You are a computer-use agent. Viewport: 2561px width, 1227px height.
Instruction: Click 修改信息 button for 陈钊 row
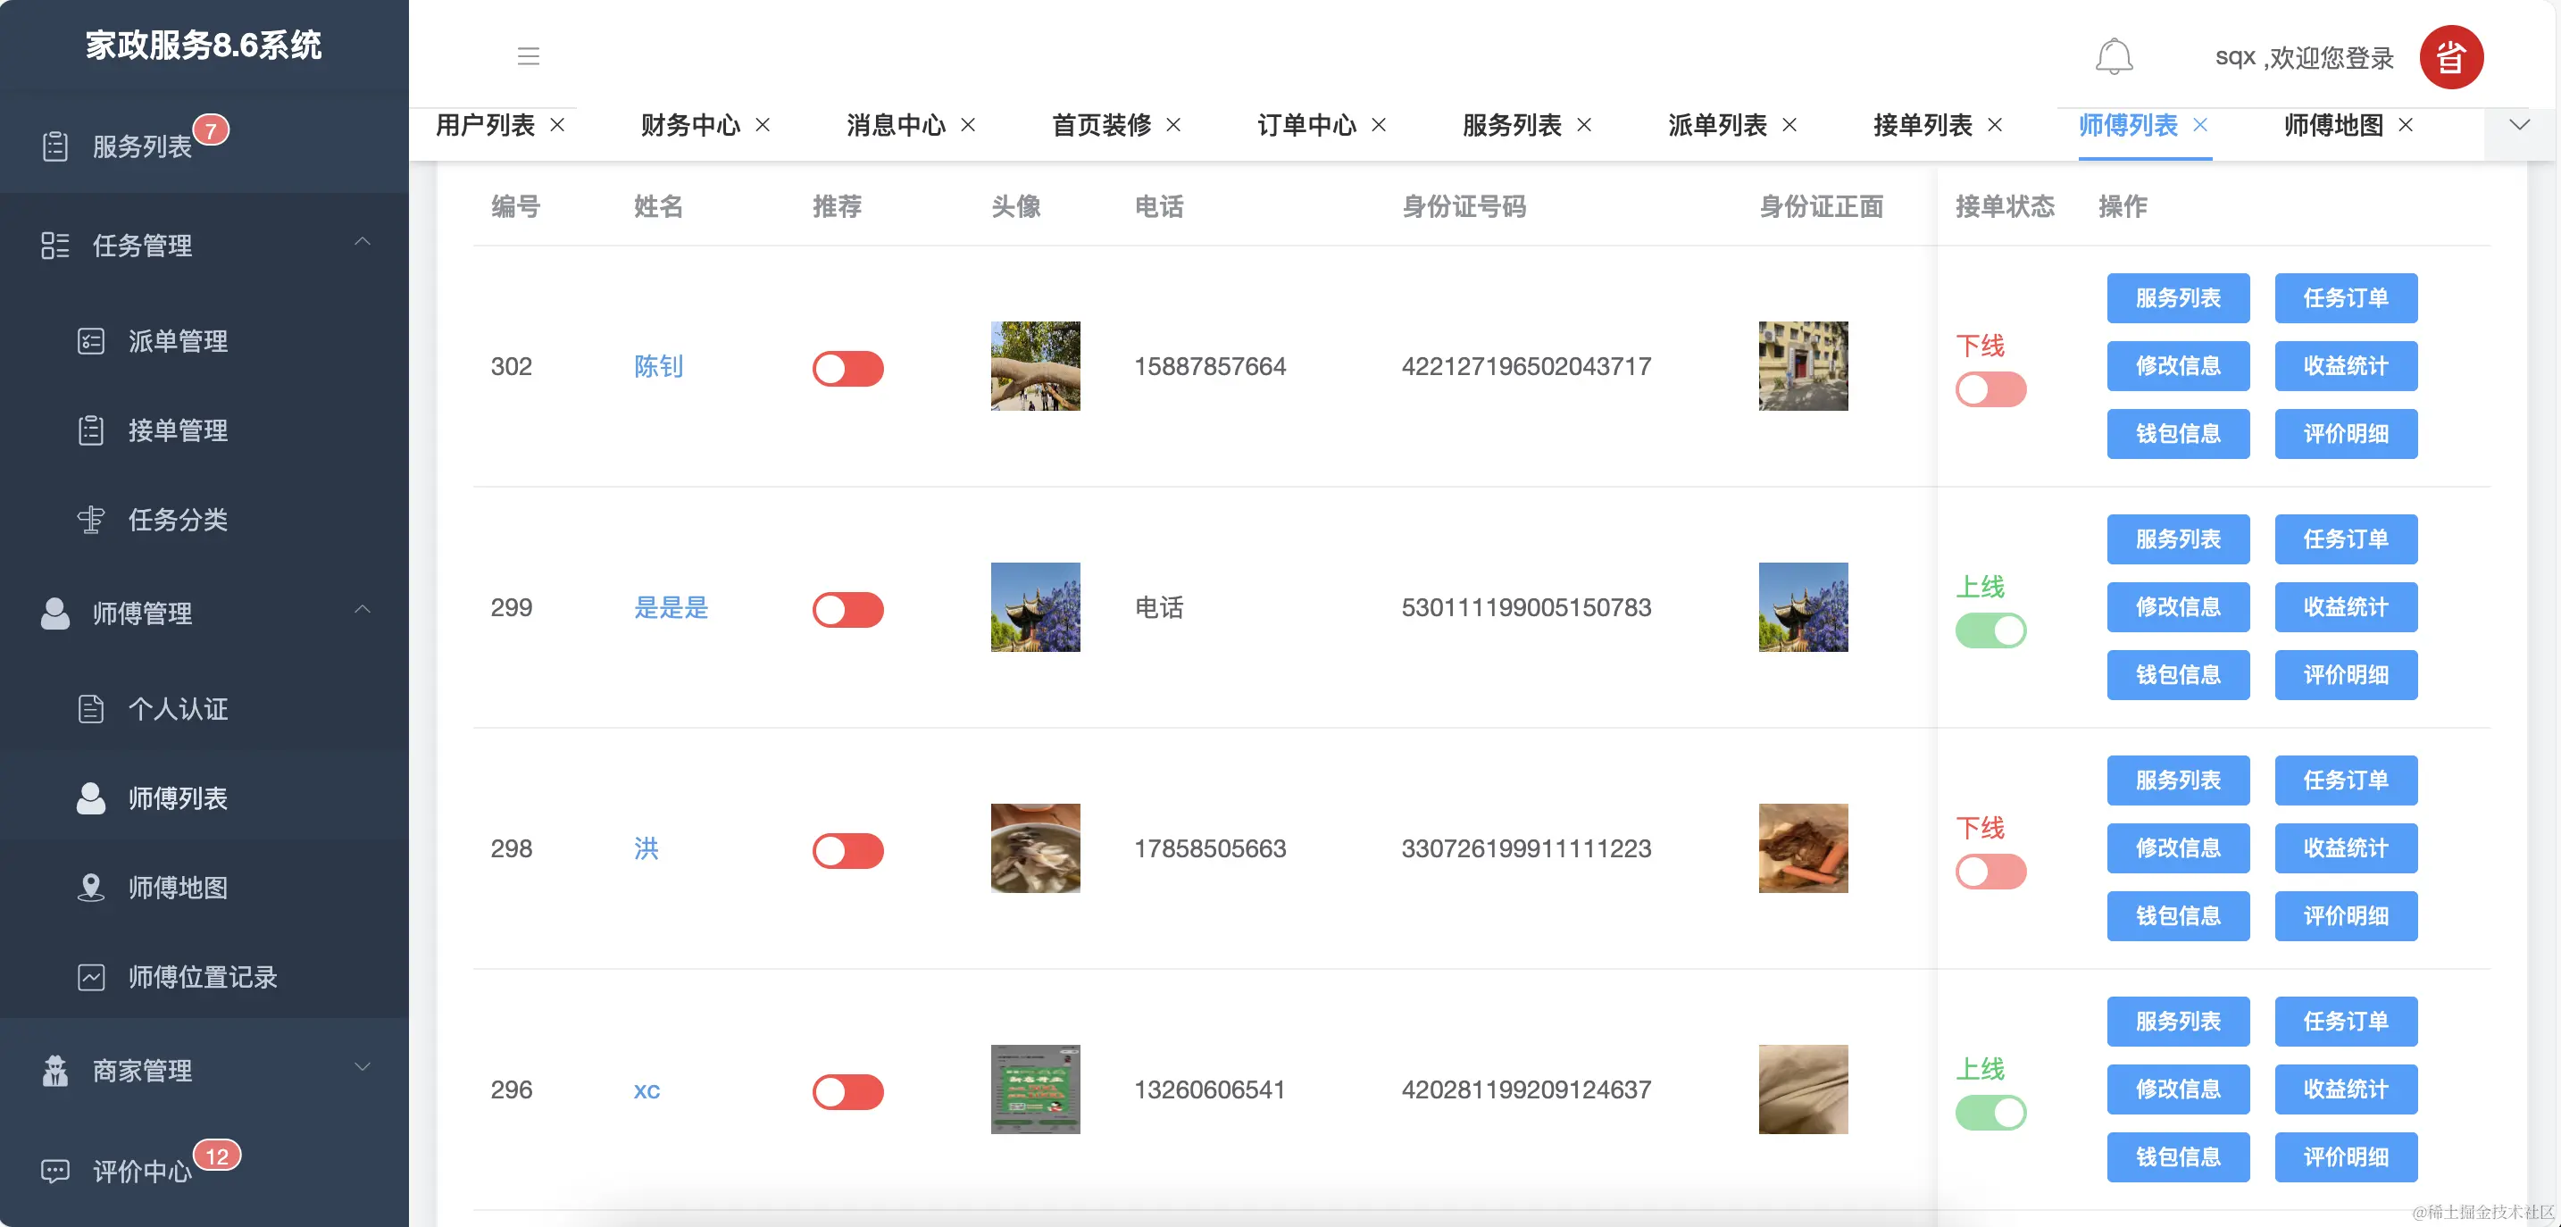(x=2177, y=366)
